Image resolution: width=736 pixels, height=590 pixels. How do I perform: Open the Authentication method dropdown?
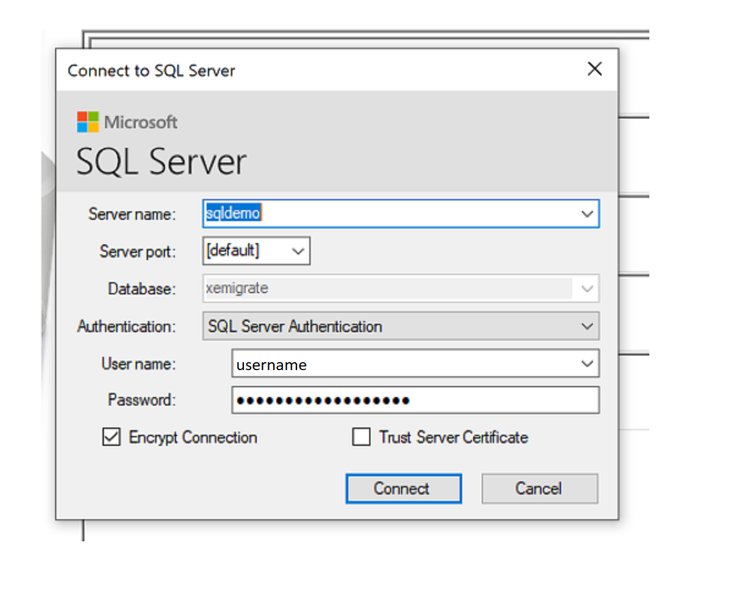click(586, 326)
